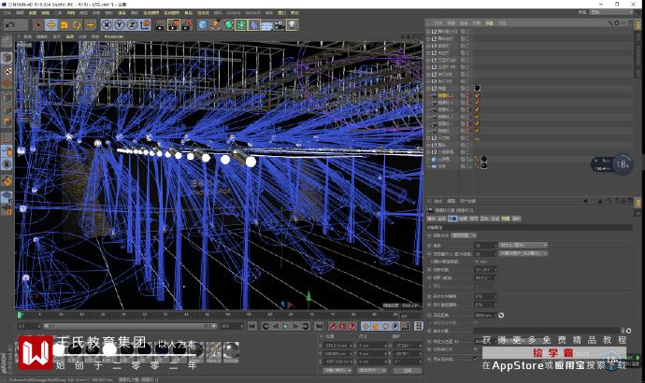Open the focal length preset dropdown
The height and width of the screenshot is (383, 645).
523,245
